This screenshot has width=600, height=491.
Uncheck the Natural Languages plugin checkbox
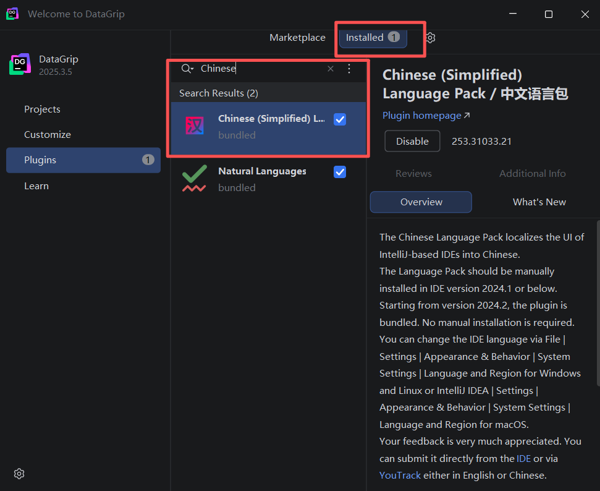[x=340, y=172]
